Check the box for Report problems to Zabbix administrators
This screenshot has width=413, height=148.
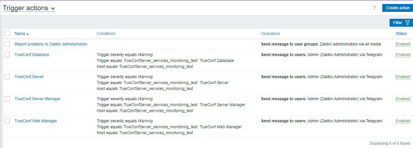[x=7, y=44]
